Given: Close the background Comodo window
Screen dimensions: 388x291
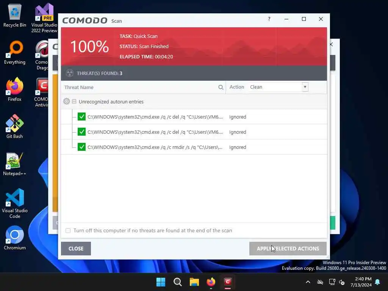Looking at the screenshot, I should [332, 44].
